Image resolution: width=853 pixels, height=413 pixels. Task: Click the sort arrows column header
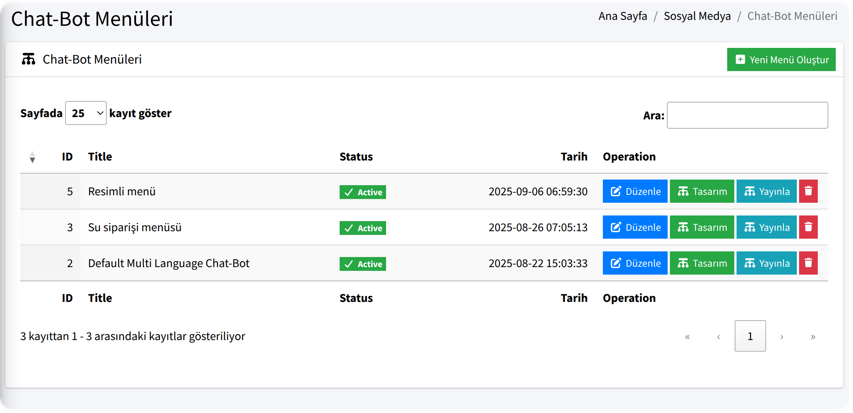(x=33, y=157)
